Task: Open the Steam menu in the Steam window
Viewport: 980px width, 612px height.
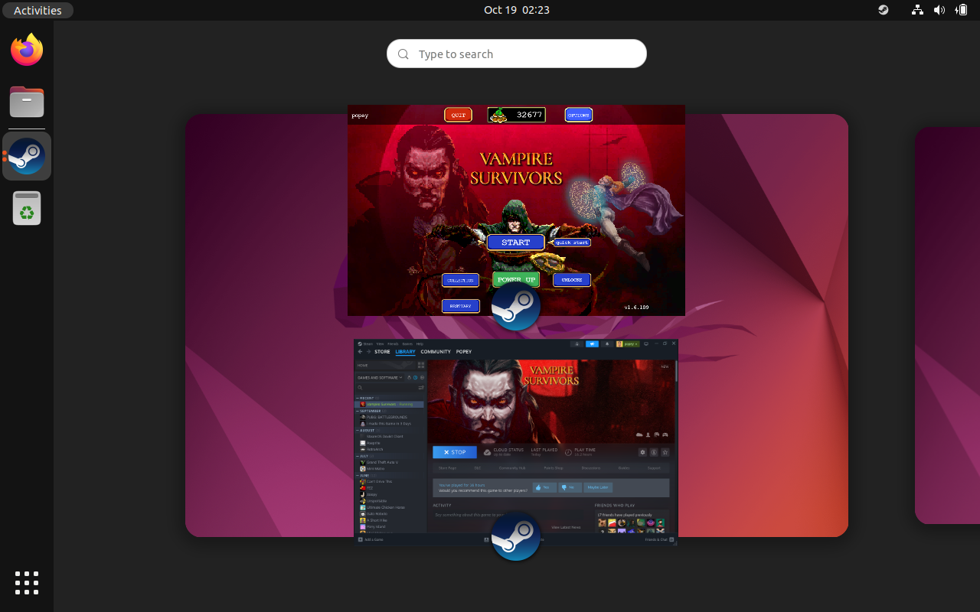Action: tap(368, 344)
